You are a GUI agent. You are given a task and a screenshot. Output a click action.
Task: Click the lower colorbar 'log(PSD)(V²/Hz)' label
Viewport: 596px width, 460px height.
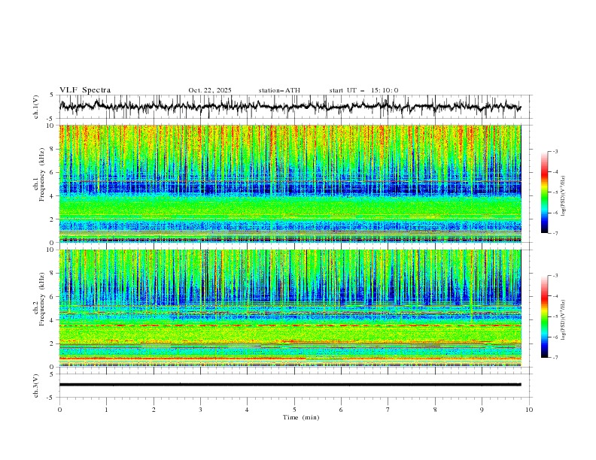(564, 319)
